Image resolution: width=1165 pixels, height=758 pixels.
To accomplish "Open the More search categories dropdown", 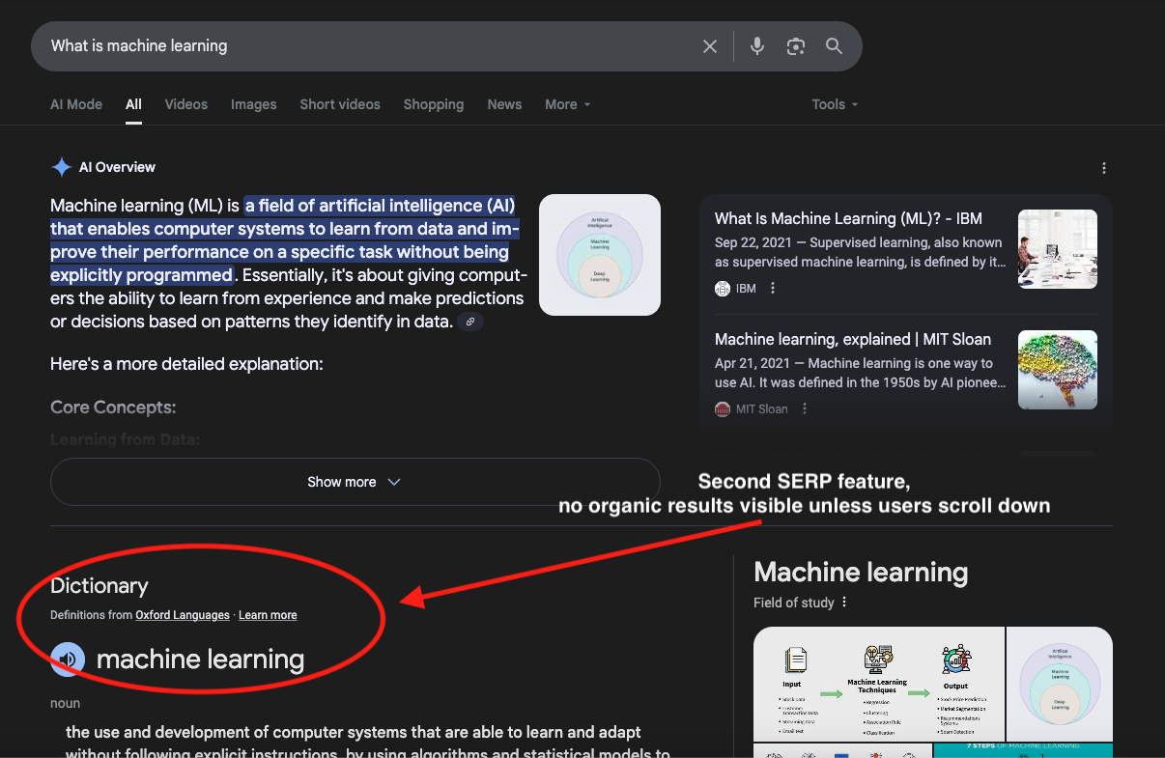I will point(567,104).
